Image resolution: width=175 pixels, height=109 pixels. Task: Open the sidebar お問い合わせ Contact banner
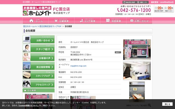[39, 39]
